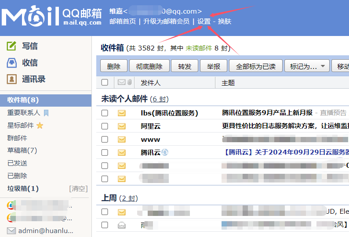Screen dimensions: 349x237
Task: Click the yellow star beside 星标邮件
Action: point(40,126)
